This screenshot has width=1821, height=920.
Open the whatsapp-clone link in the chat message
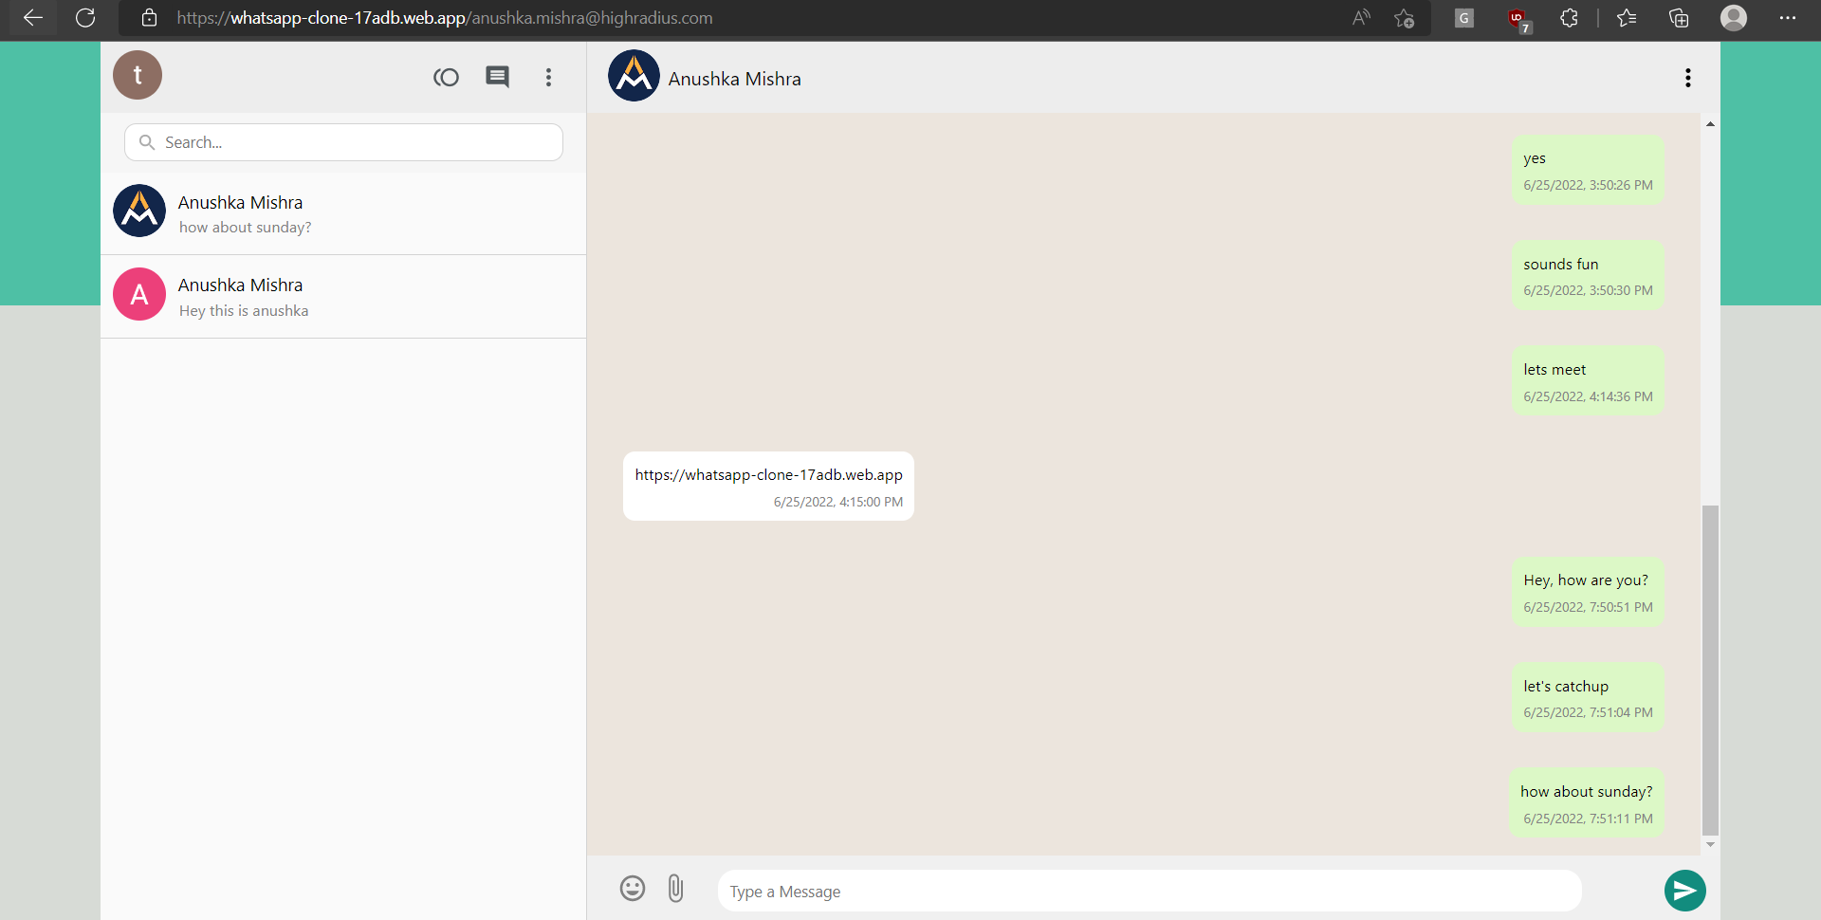point(768,474)
